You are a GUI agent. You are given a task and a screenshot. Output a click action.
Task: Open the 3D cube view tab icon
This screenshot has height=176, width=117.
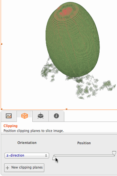[x=40, y=116]
